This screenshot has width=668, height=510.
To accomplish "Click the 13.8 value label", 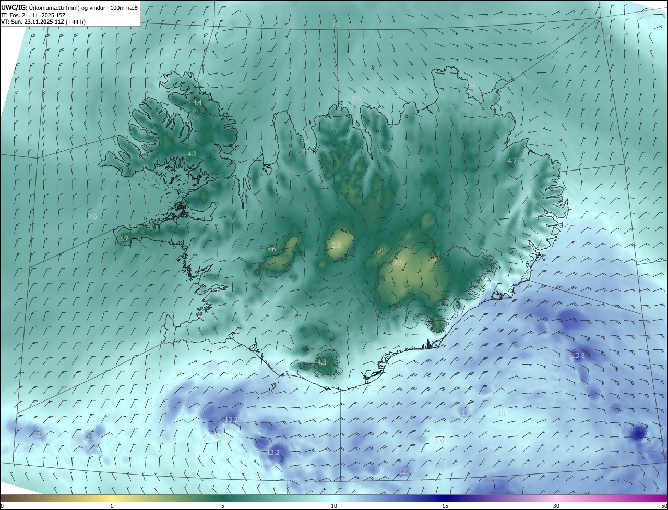I will click(x=578, y=356).
